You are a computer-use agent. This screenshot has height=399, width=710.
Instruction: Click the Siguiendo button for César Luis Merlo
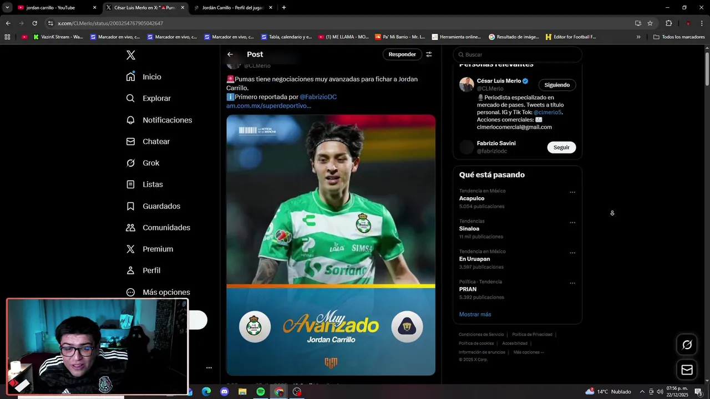click(x=557, y=85)
